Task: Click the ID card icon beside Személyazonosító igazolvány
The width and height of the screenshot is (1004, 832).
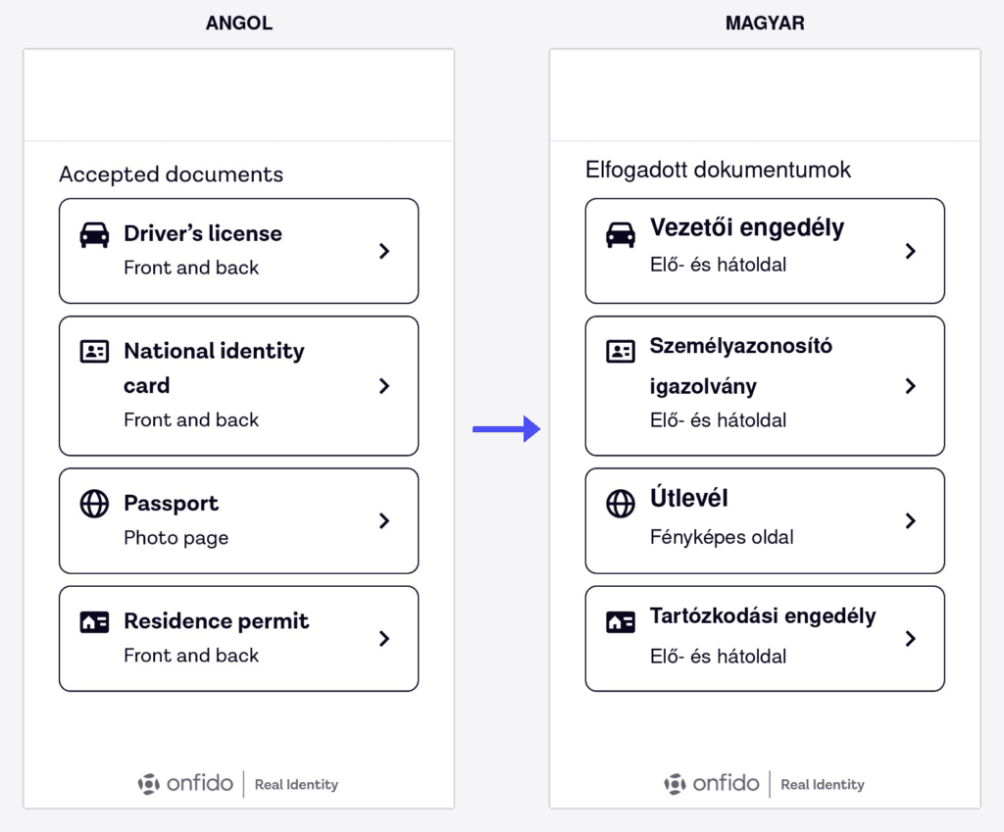Action: [x=621, y=352]
